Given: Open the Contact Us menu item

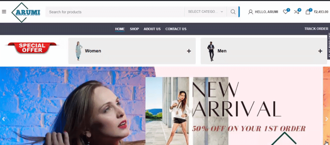Looking at the screenshot, I should (176, 29).
